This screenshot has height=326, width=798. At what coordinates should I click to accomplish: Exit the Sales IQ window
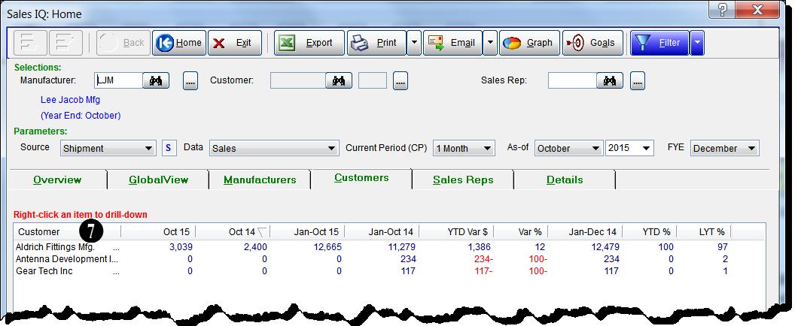pos(235,43)
